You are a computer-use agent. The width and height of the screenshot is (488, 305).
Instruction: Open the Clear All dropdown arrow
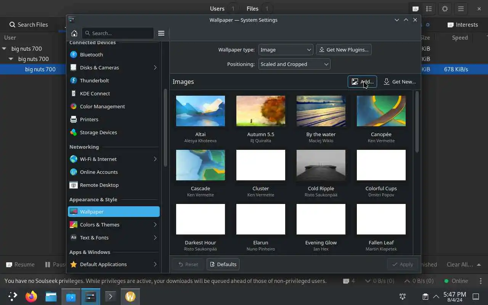pyautogui.click(x=479, y=265)
